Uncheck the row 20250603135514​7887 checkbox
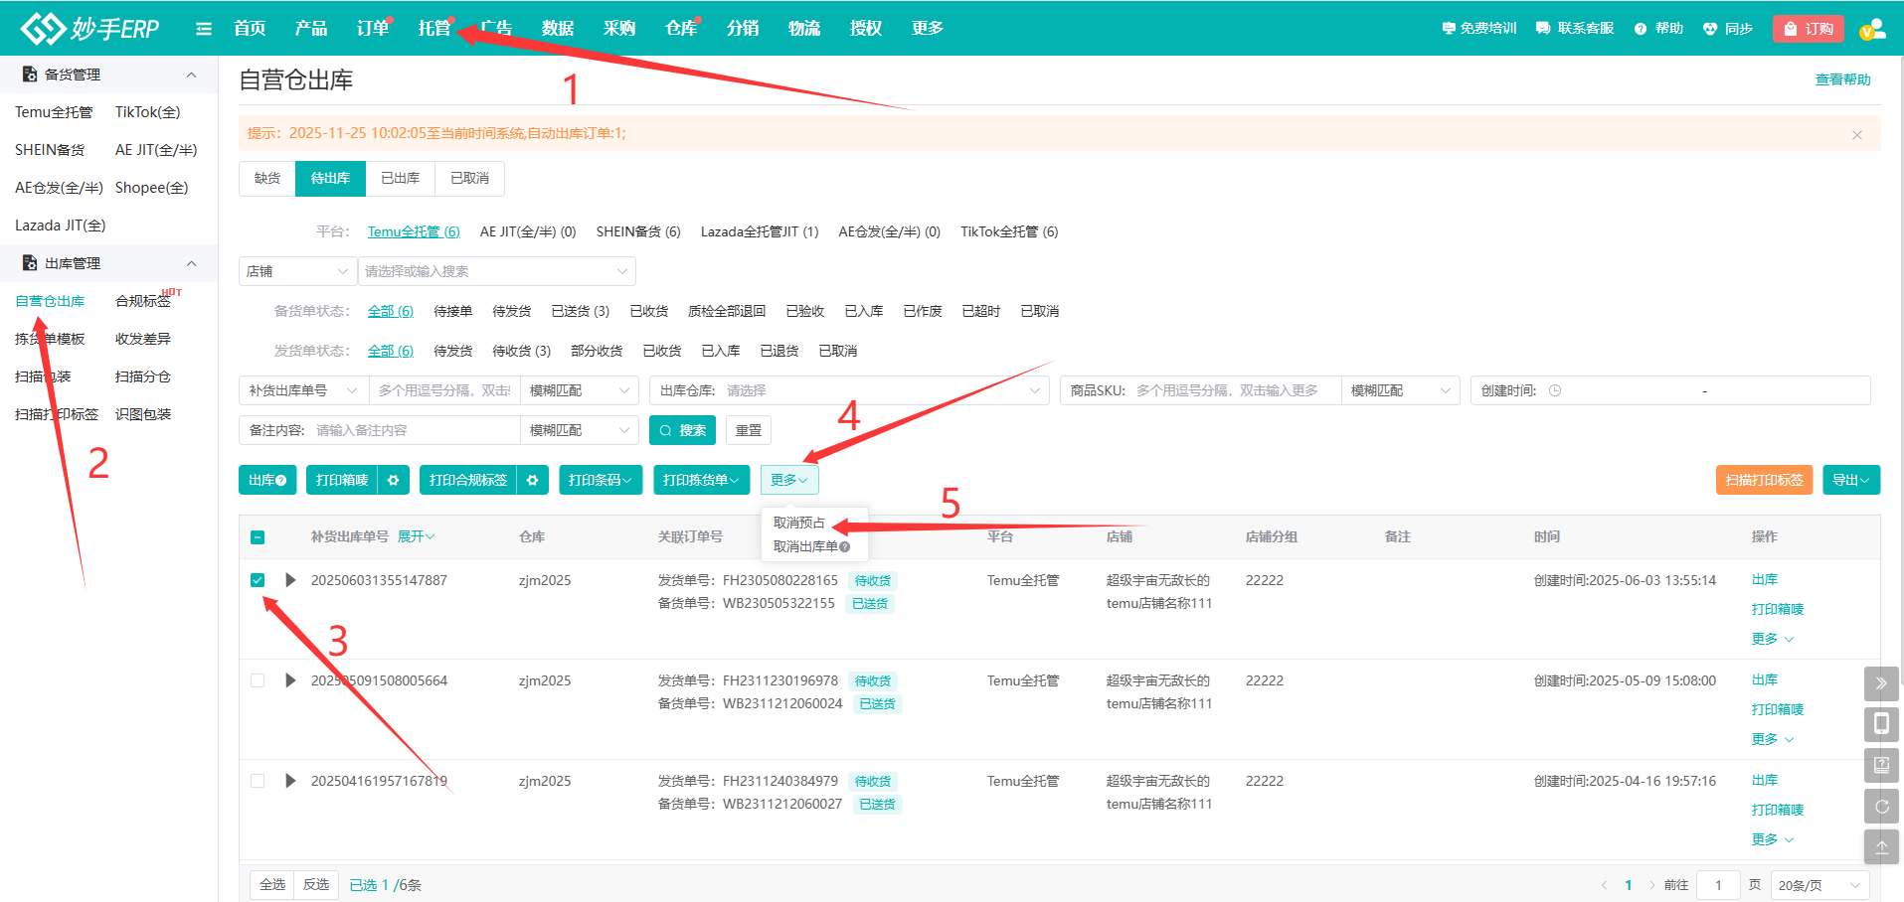This screenshot has width=1904, height=902. [258, 580]
